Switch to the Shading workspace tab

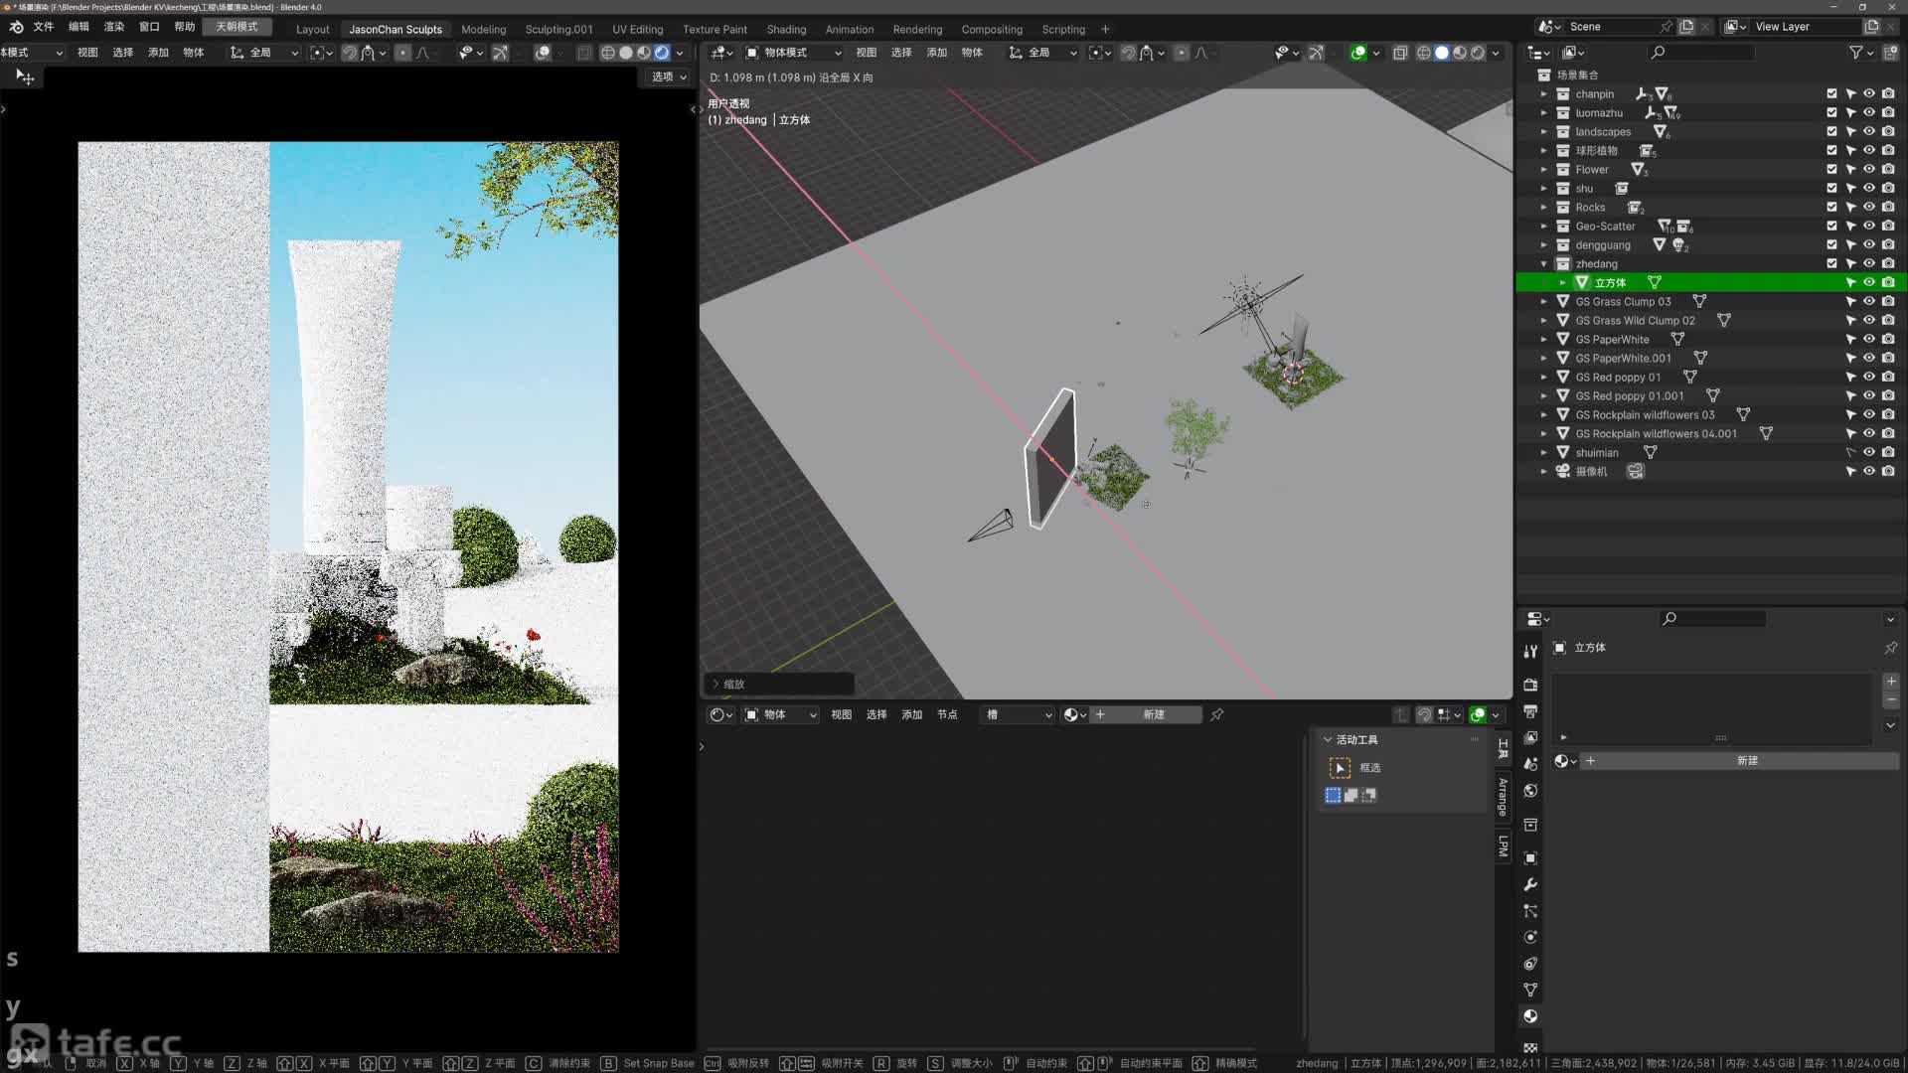pyautogui.click(x=786, y=29)
